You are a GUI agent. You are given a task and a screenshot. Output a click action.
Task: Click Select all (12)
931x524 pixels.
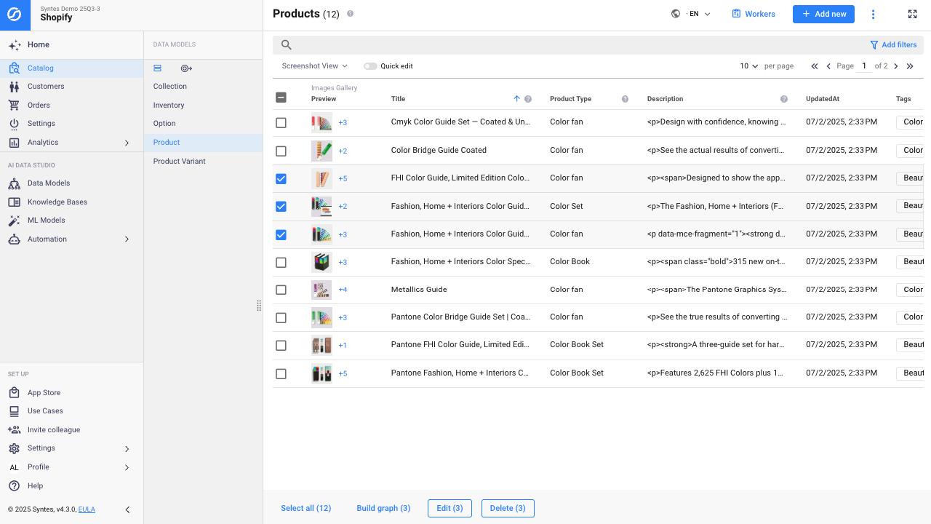306,508
